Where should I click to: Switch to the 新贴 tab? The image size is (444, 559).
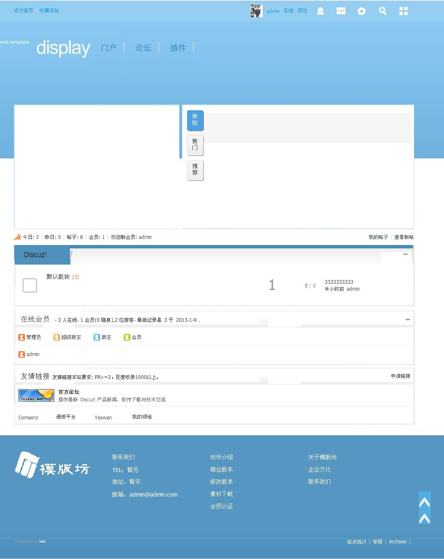(x=195, y=120)
